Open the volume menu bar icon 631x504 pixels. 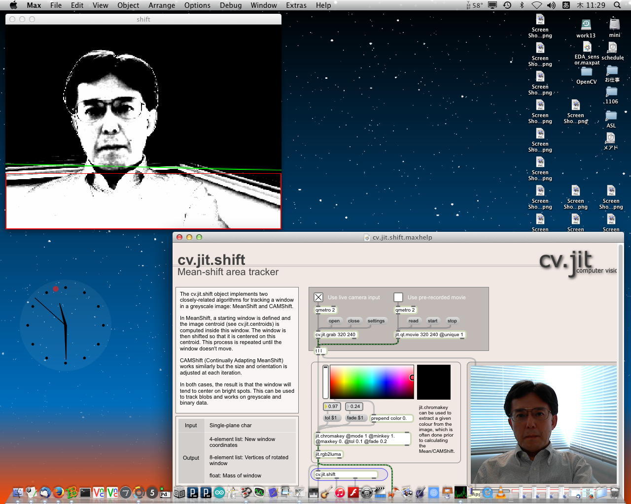pyautogui.click(x=551, y=5)
